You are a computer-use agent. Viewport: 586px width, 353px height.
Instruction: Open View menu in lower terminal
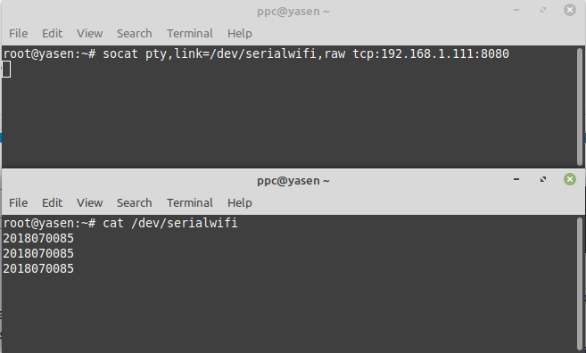(90, 202)
